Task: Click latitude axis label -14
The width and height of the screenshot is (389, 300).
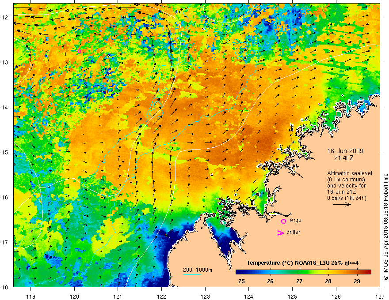Action: click(x=5, y=107)
